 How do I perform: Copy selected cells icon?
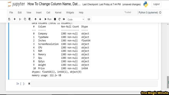[25, 19]
